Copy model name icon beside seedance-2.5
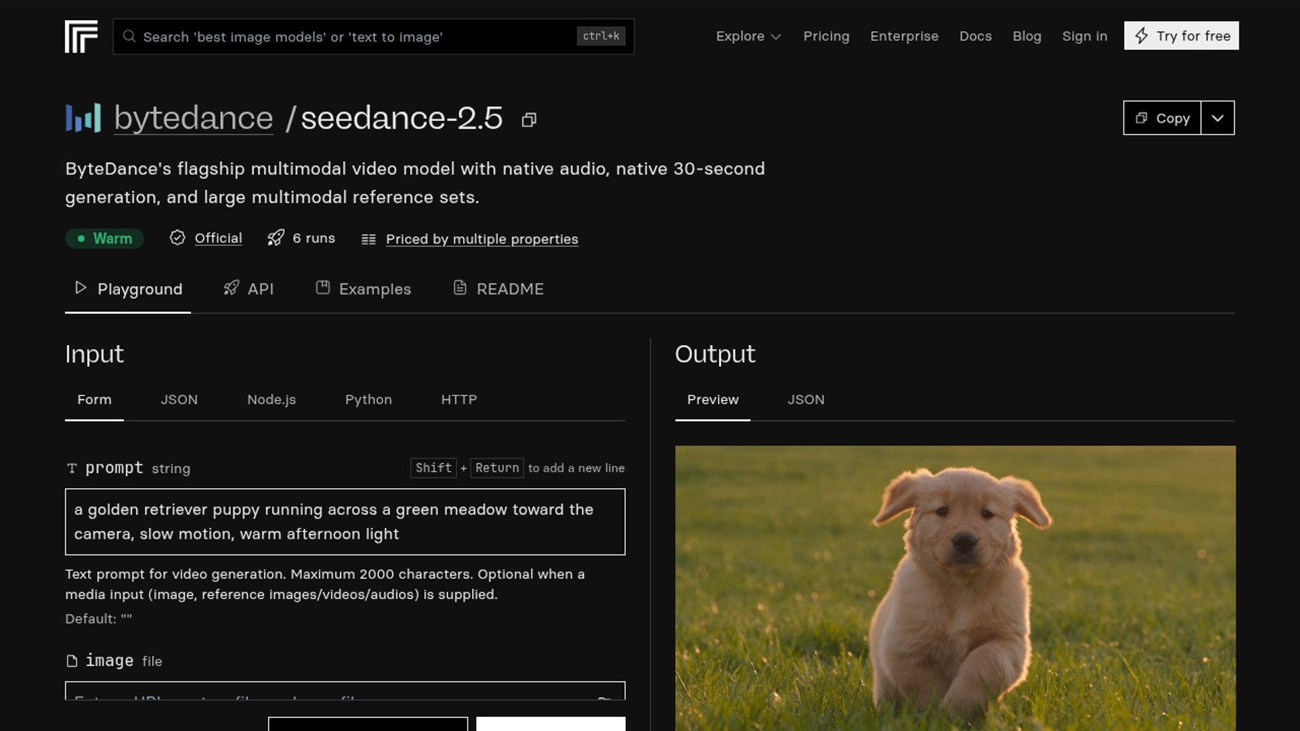This screenshot has width=1300, height=731. click(529, 120)
